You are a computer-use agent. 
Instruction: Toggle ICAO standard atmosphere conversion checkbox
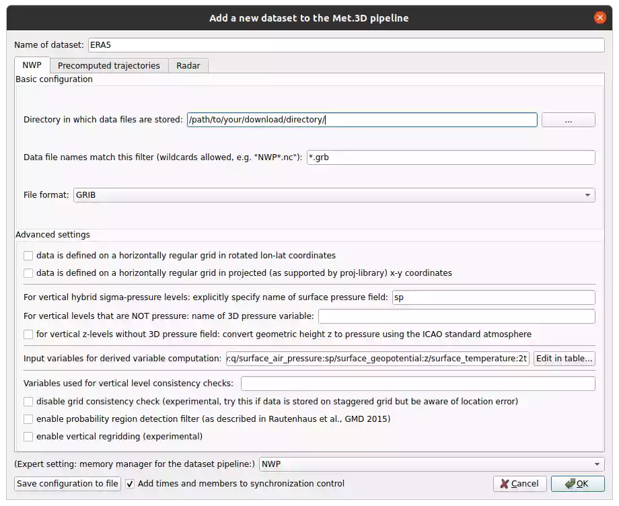click(28, 334)
